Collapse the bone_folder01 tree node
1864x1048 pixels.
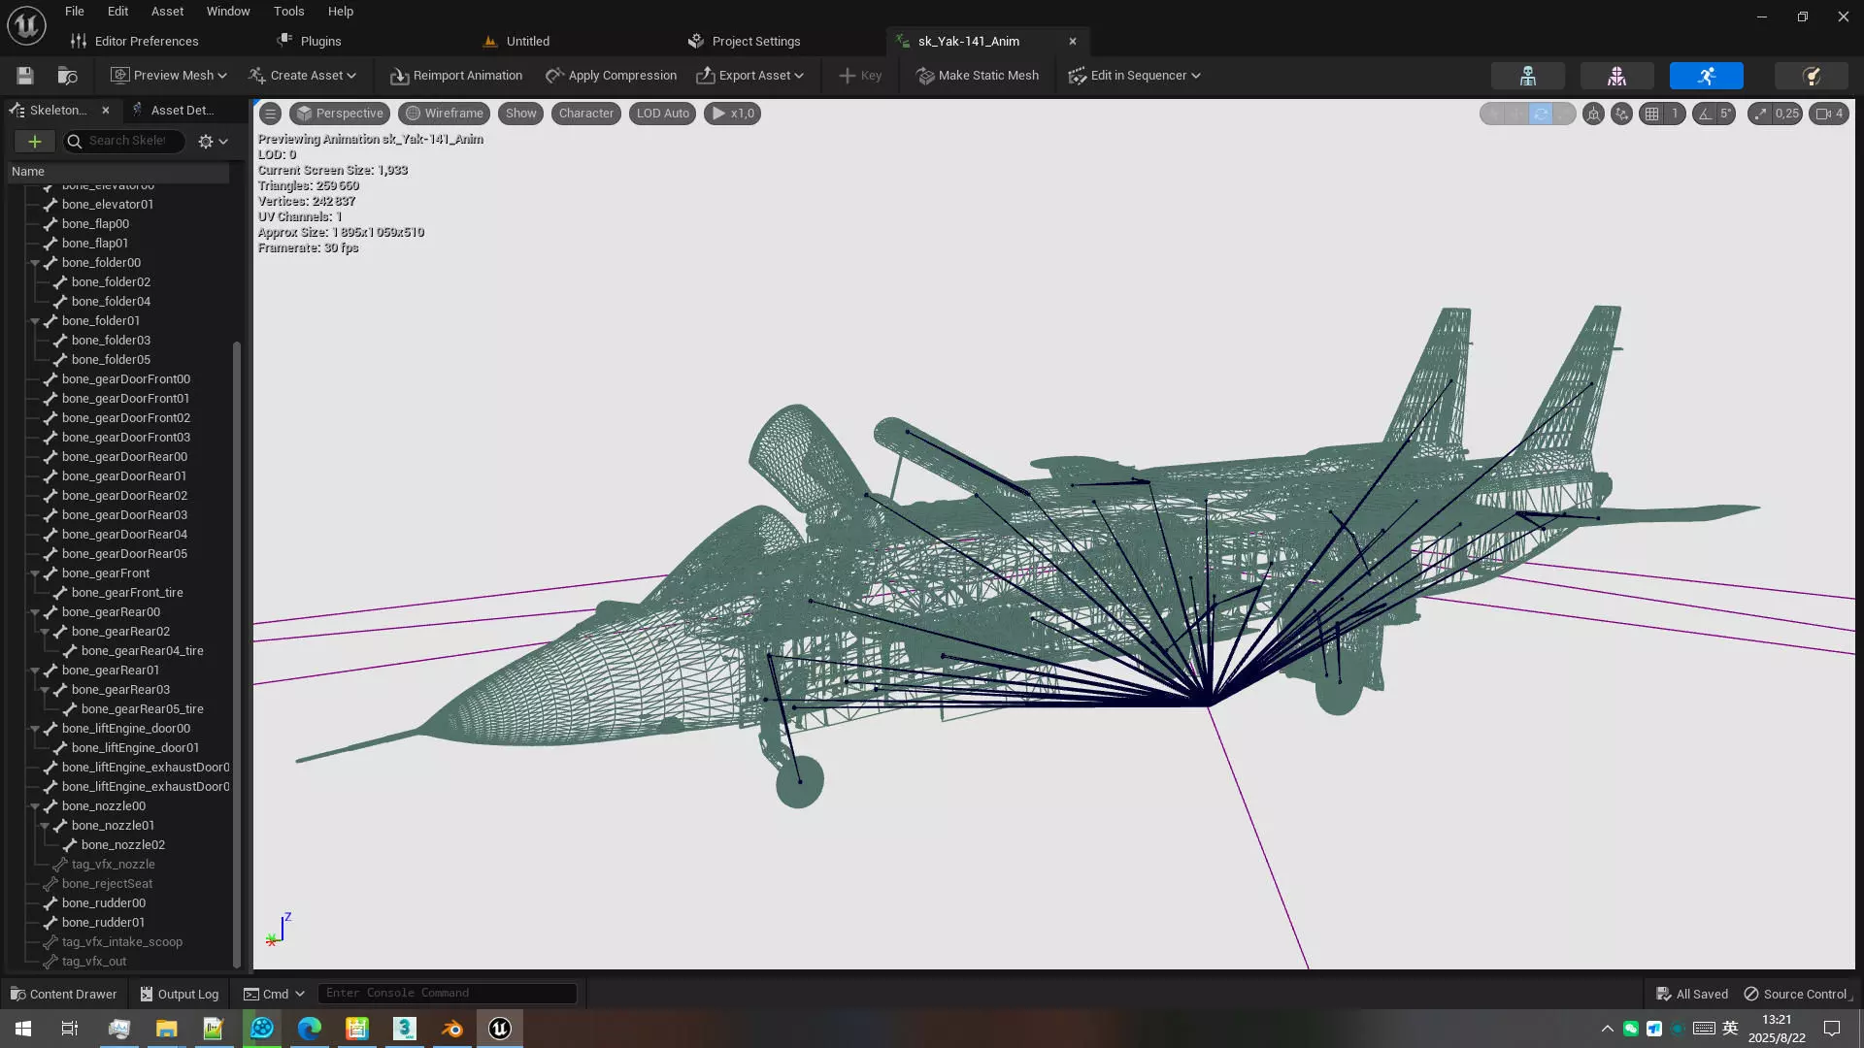[35, 321]
